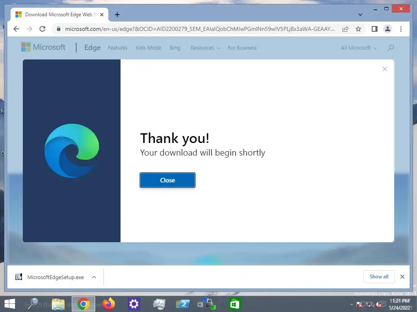Screen dimensions: 417x312
Task: Click the site search magnifier icon
Action: pos(391,48)
